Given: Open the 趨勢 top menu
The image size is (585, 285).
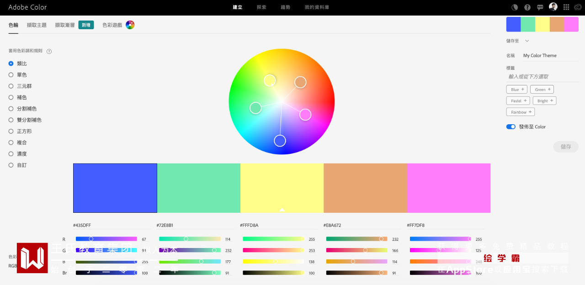Looking at the screenshot, I should (x=286, y=7).
